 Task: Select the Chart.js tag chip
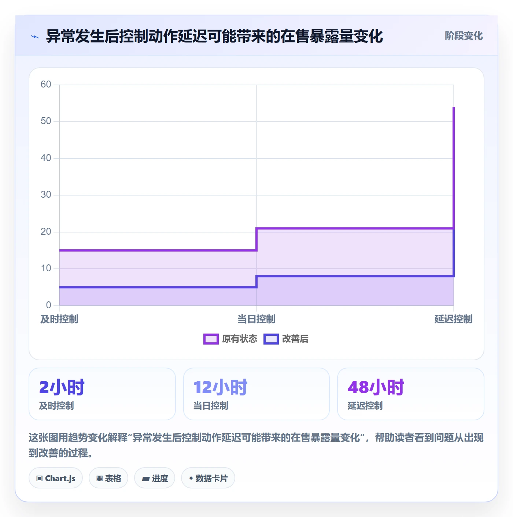[x=56, y=478]
